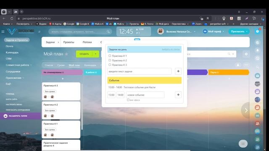The image size is (269, 151).
Task: Open the Практика 4-3 task card
Action: (x=61, y=91)
